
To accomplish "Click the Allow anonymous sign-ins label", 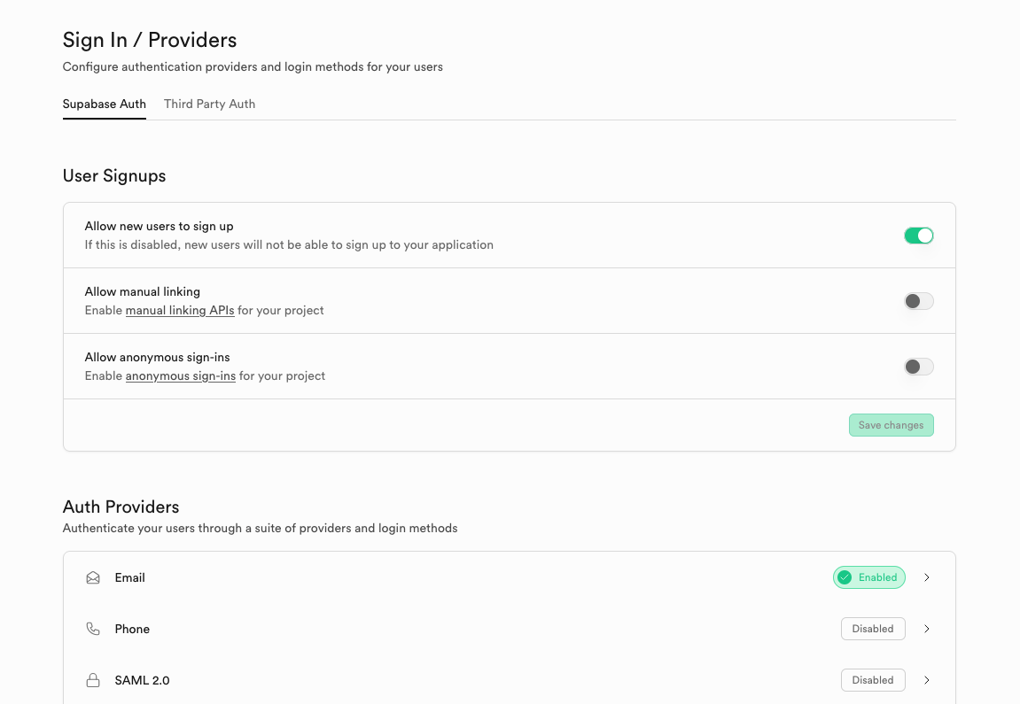I will 158,358.
